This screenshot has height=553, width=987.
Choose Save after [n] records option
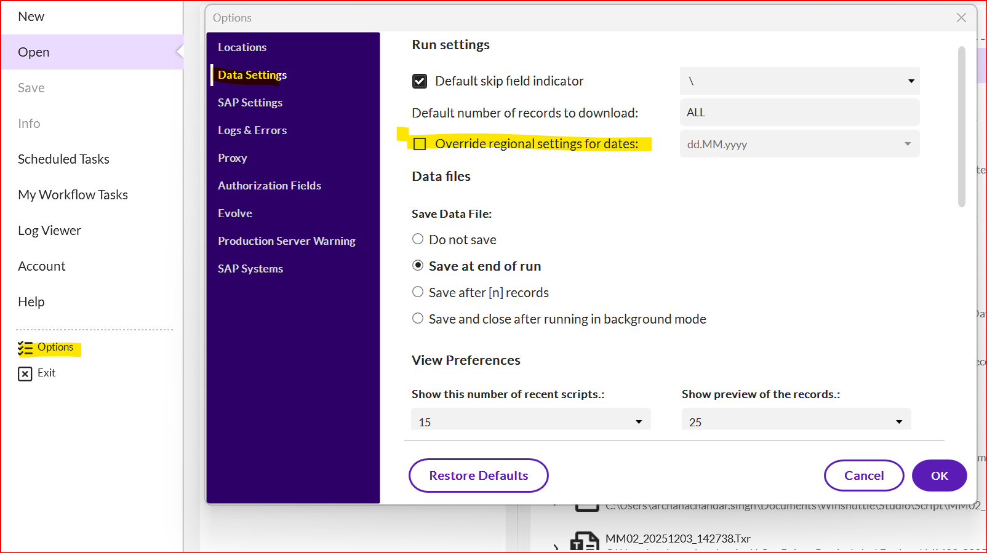tap(418, 292)
